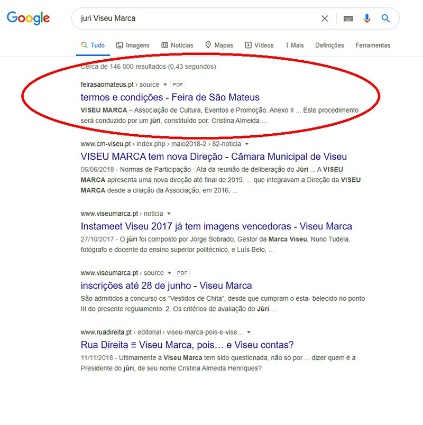Click the 06/06/2018 date in cm-viseu snippet

pos(97,170)
